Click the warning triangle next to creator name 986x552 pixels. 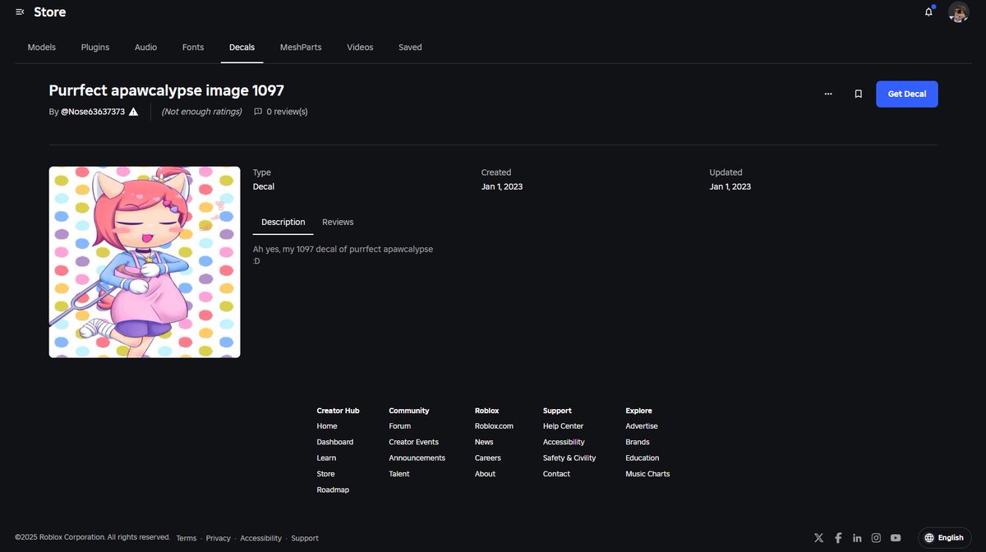pyautogui.click(x=134, y=112)
